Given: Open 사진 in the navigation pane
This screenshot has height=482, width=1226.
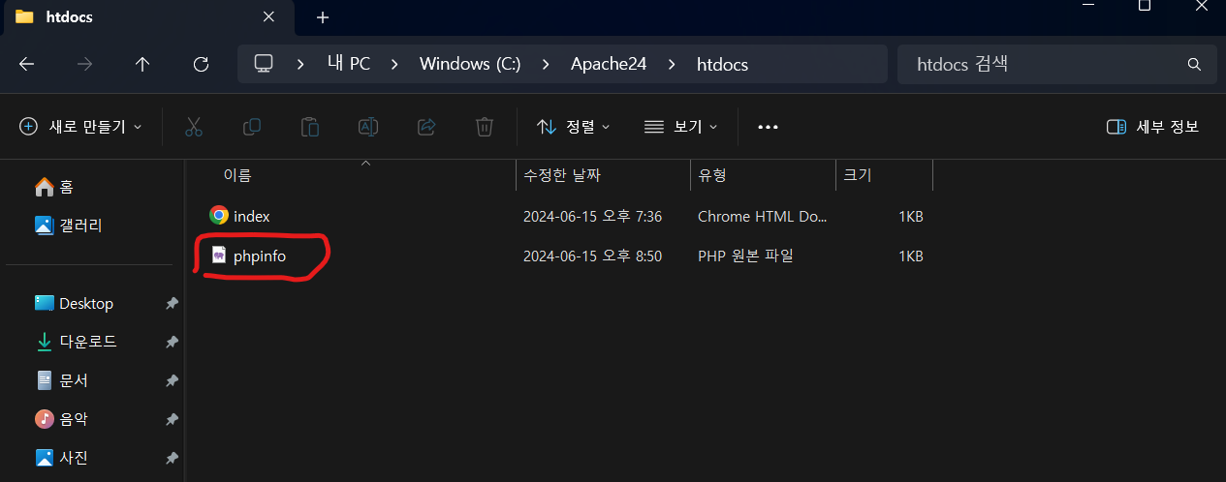Looking at the screenshot, I should coord(61,458).
